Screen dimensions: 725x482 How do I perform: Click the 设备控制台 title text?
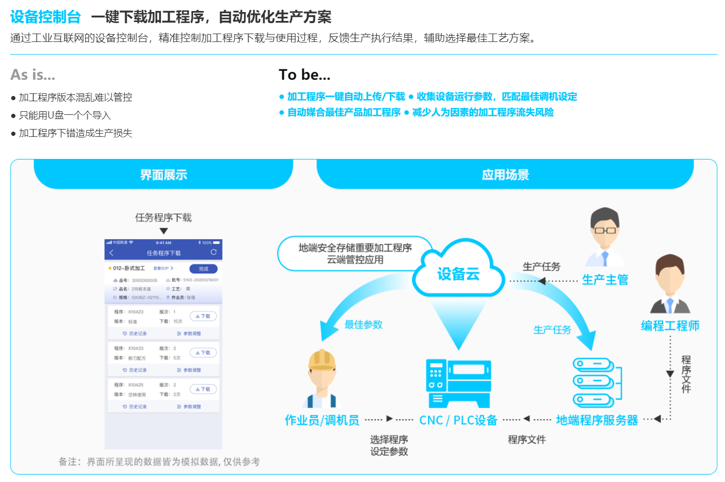click(x=45, y=17)
